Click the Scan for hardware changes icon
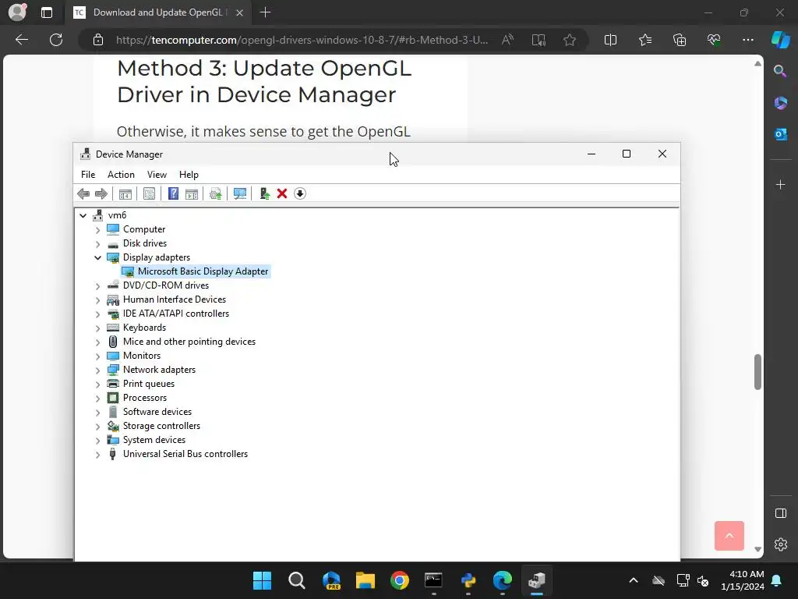 [x=240, y=193]
